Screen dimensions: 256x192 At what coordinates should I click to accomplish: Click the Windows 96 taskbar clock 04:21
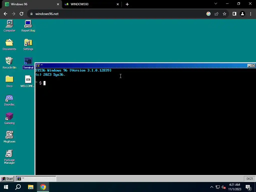click(x=249, y=178)
